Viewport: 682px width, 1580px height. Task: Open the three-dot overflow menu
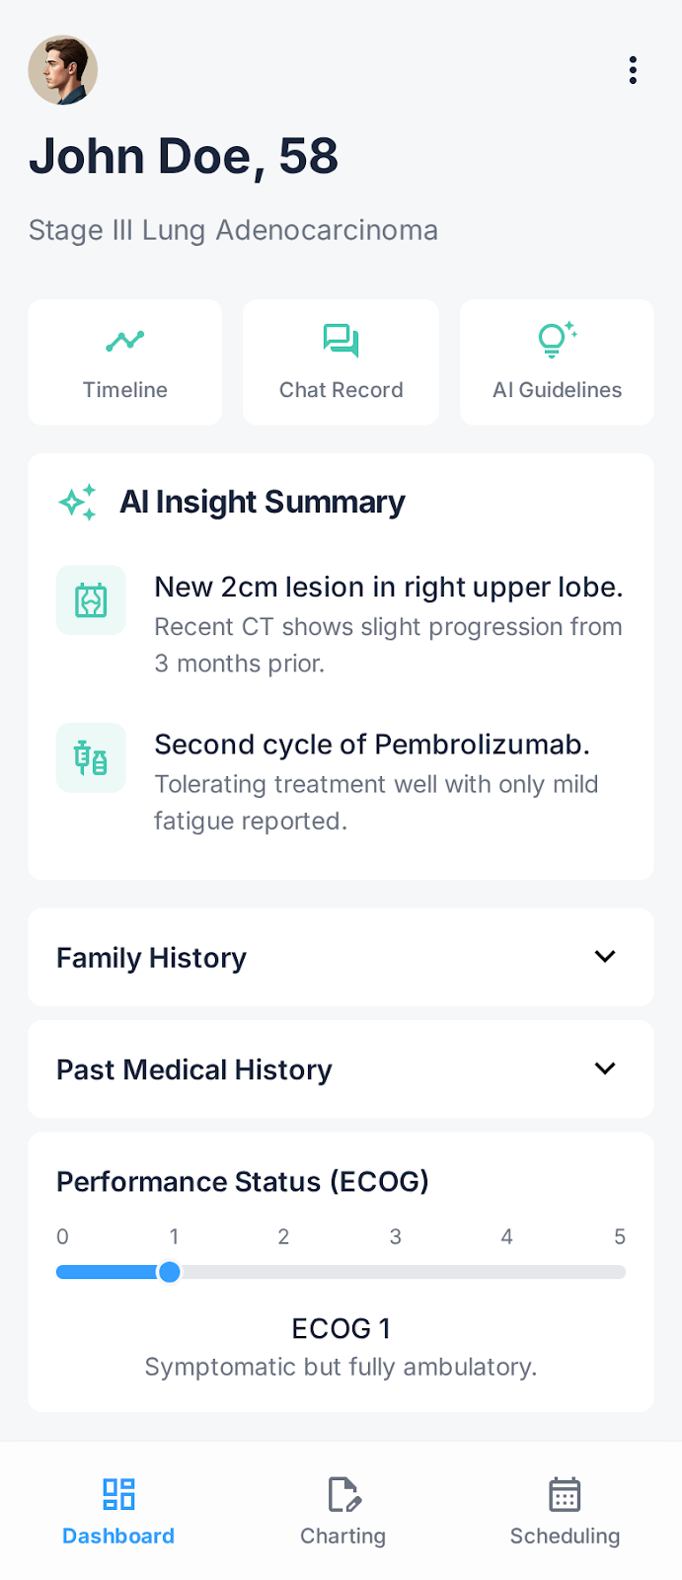pyautogui.click(x=633, y=70)
